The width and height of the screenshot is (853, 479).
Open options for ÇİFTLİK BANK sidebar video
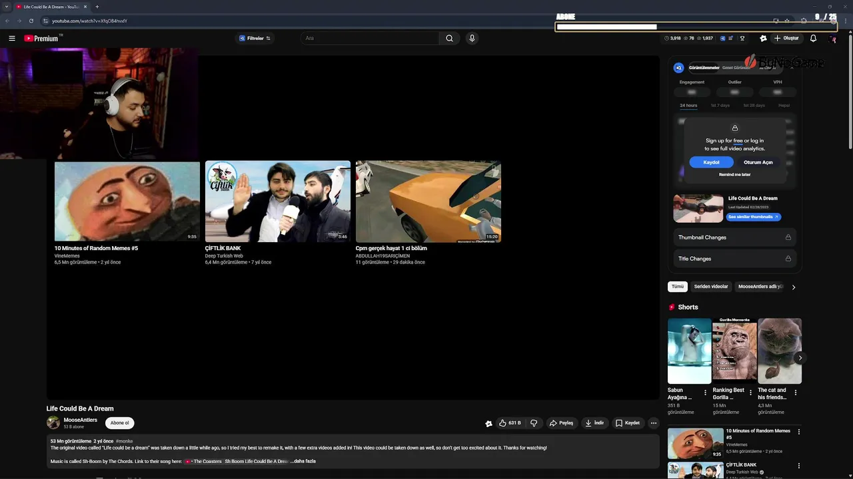click(799, 466)
